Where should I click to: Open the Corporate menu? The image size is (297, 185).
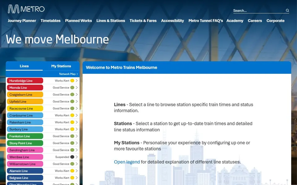275,21
